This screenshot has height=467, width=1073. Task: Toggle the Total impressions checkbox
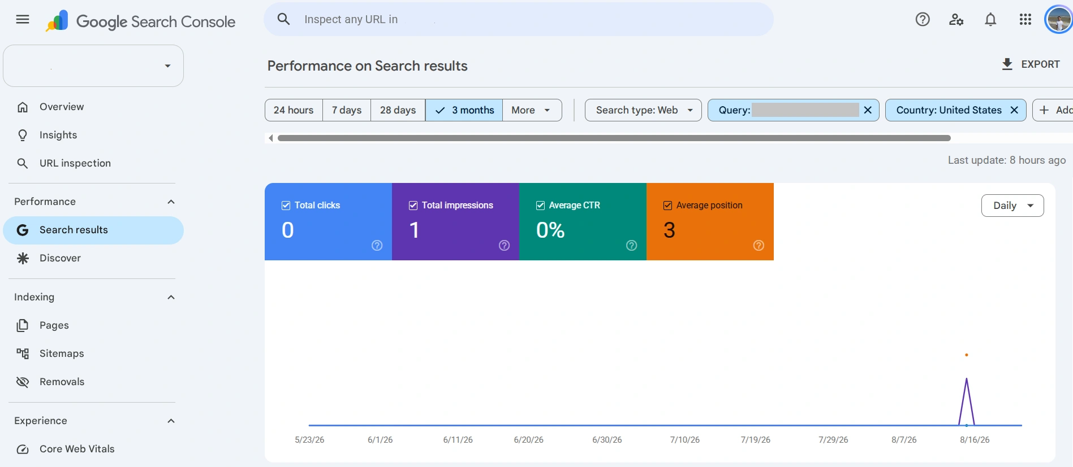413,206
